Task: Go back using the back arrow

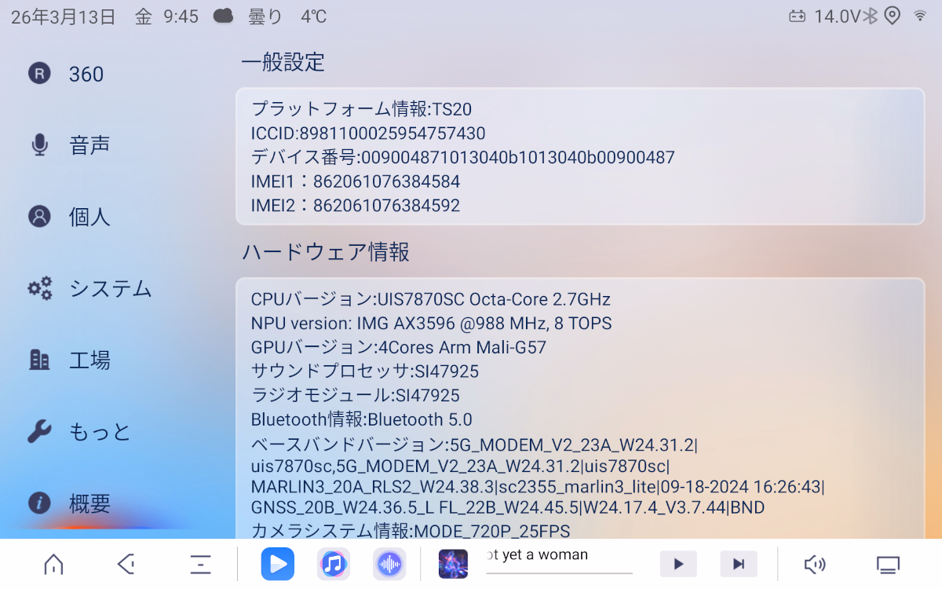Action: click(126, 564)
